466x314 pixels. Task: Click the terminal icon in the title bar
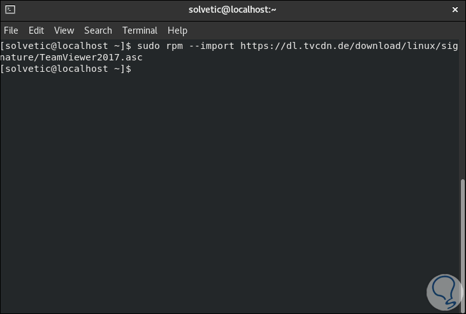coord(10,10)
